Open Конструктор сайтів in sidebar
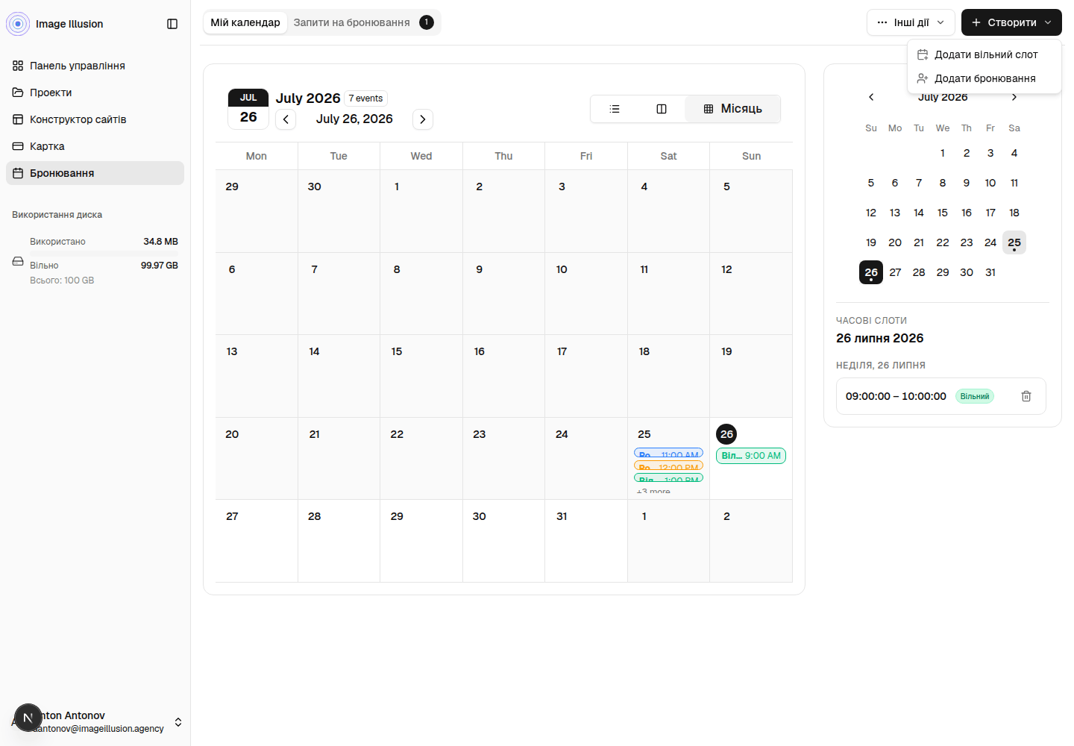The image size is (1074, 746). 95,119
